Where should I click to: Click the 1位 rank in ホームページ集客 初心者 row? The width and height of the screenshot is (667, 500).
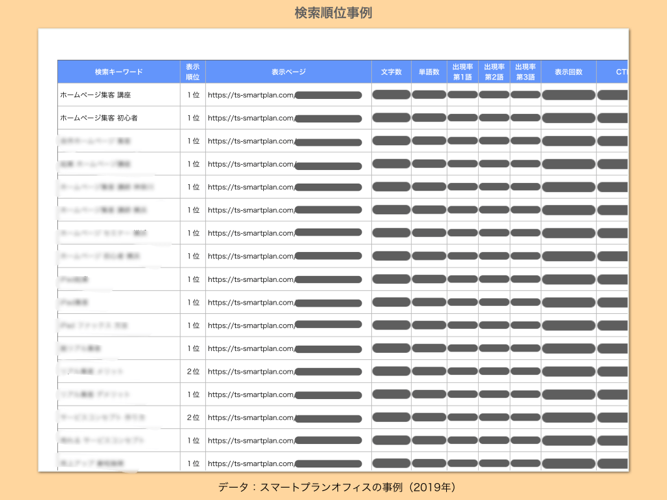pos(193,118)
